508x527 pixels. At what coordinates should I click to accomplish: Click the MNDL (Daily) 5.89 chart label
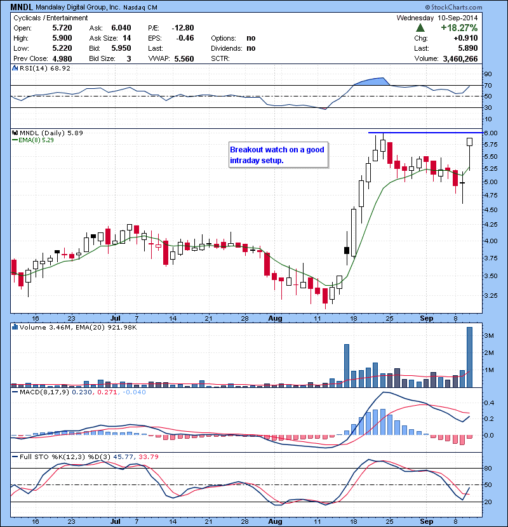pos(51,133)
